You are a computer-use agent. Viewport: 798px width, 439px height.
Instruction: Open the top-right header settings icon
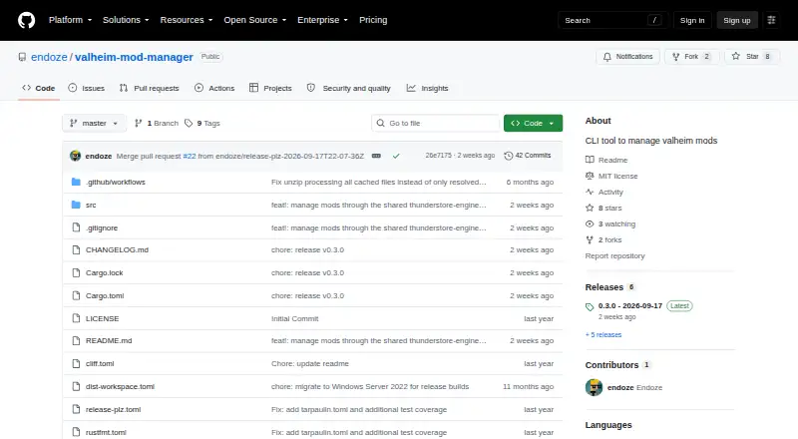[771, 20]
